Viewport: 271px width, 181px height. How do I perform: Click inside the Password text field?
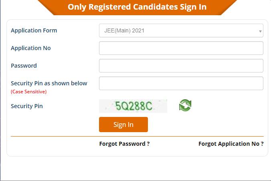click(x=181, y=66)
